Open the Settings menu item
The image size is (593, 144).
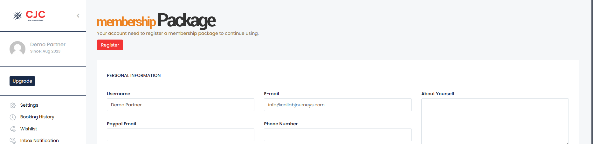point(29,105)
